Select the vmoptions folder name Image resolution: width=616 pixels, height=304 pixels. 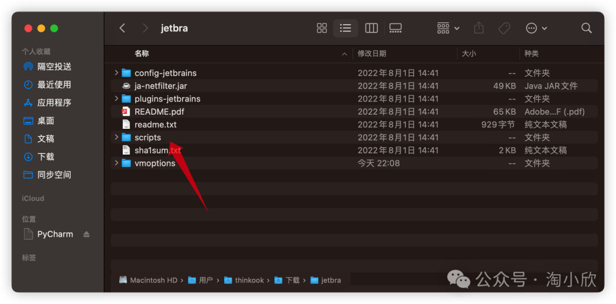pos(155,163)
